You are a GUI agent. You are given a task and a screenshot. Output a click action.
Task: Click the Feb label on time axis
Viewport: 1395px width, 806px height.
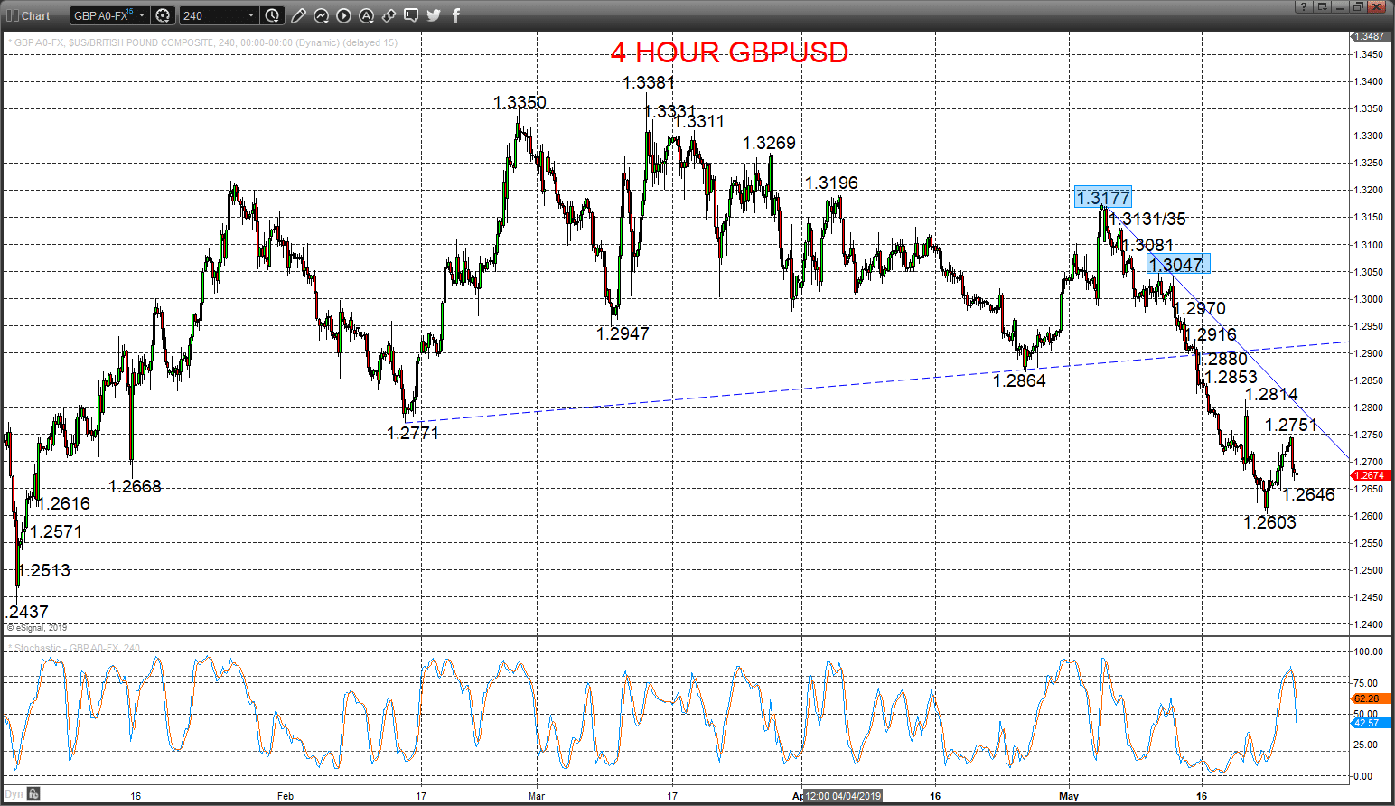click(x=286, y=796)
